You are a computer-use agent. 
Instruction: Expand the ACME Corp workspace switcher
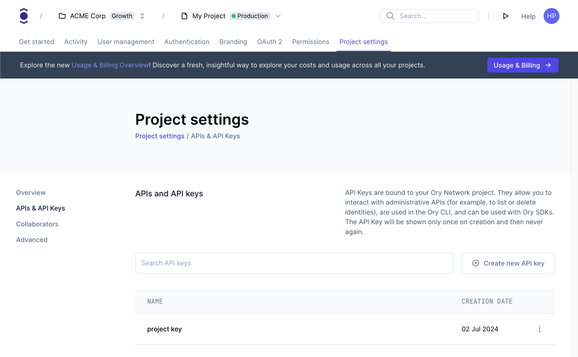coord(142,16)
